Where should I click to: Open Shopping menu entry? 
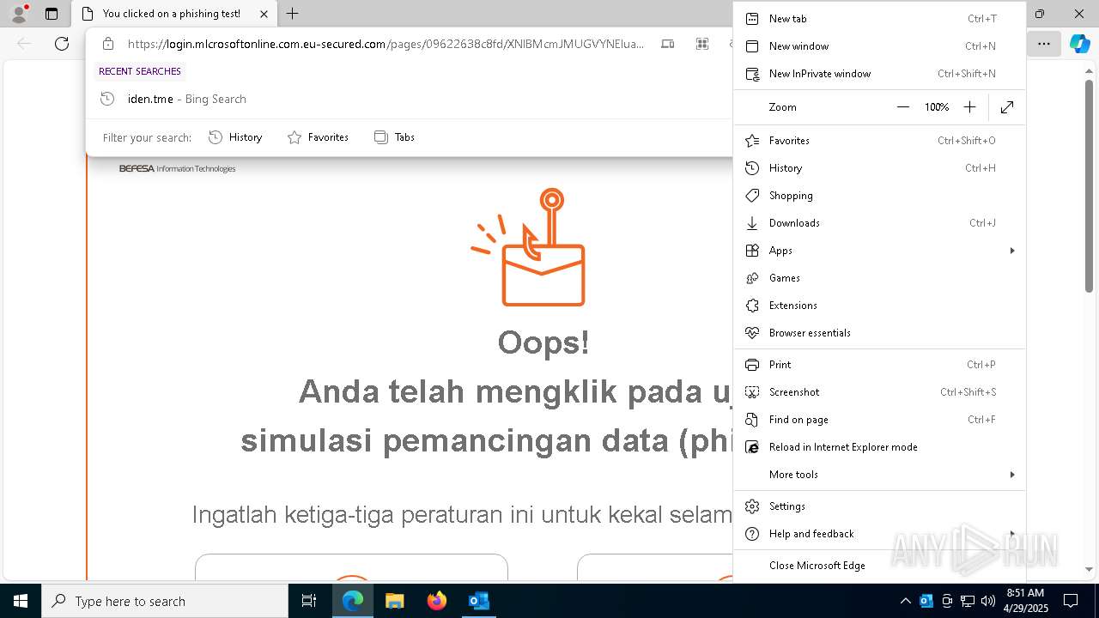pyautogui.click(x=879, y=196)
